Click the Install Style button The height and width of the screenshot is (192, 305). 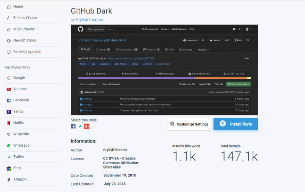click(236, 124)
